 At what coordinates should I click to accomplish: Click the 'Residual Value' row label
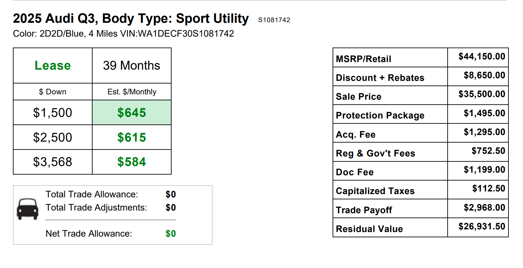369,229
